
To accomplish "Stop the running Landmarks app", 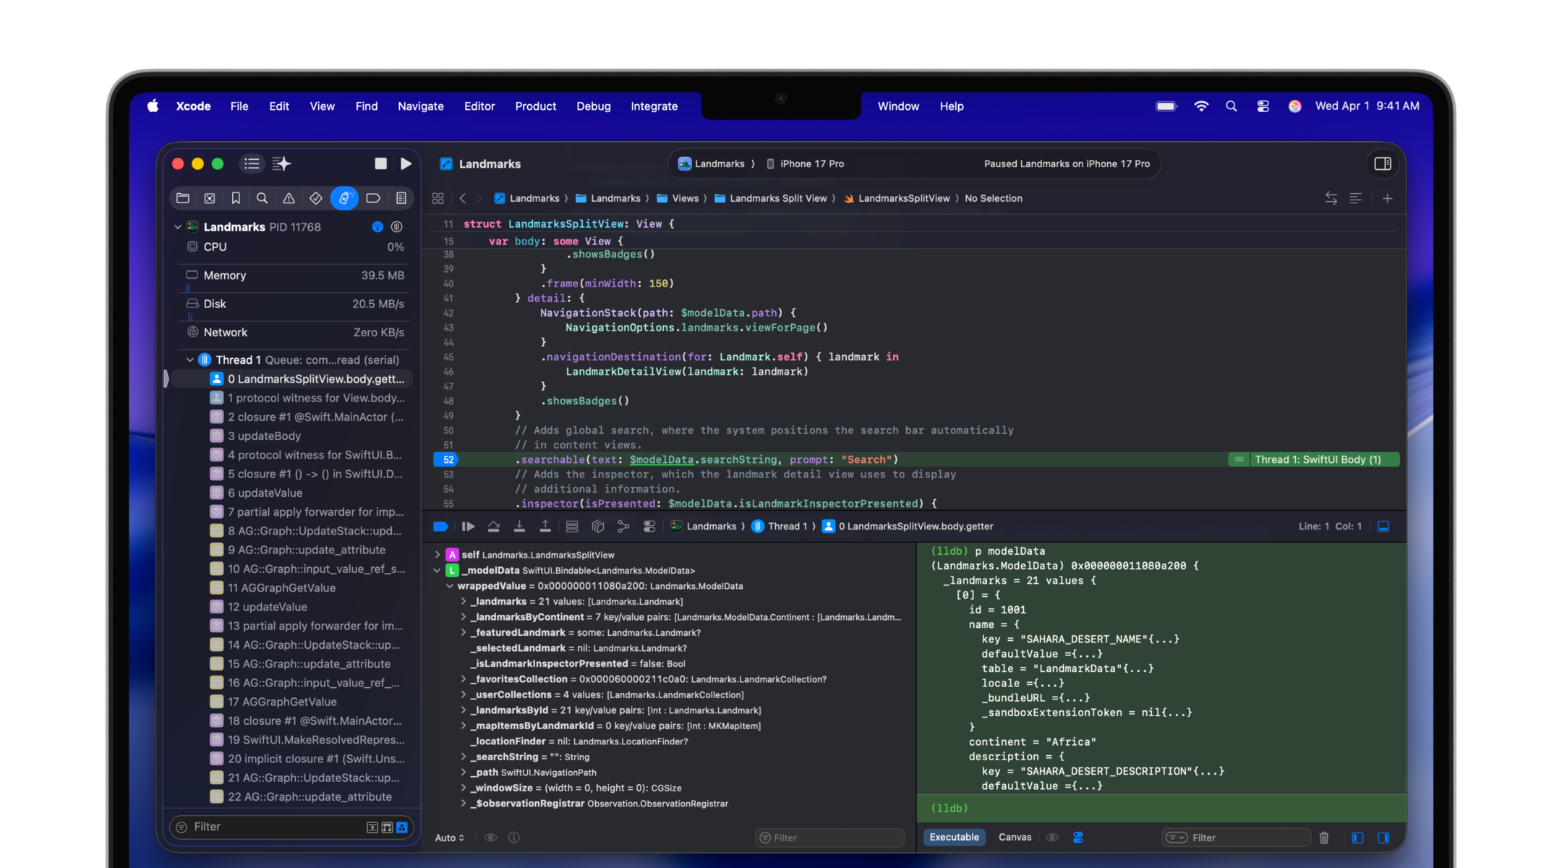I will point(380,164).
